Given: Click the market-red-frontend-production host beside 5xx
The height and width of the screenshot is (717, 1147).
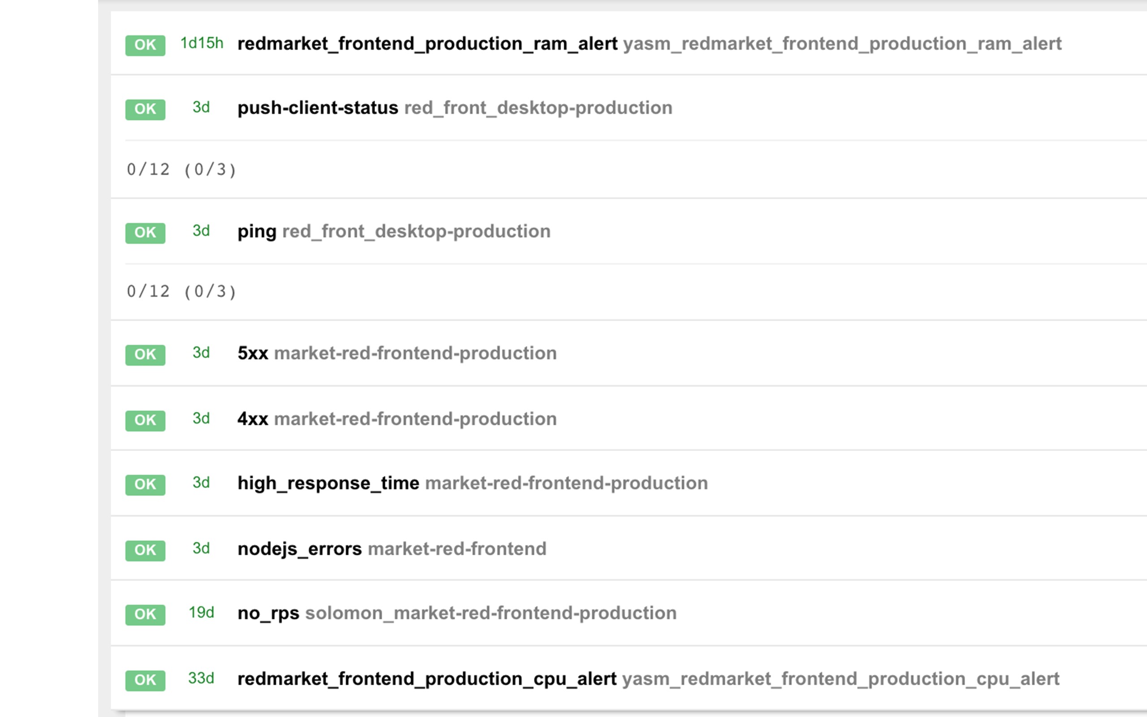Looking at the screenshot, I should tap(415, 353).
